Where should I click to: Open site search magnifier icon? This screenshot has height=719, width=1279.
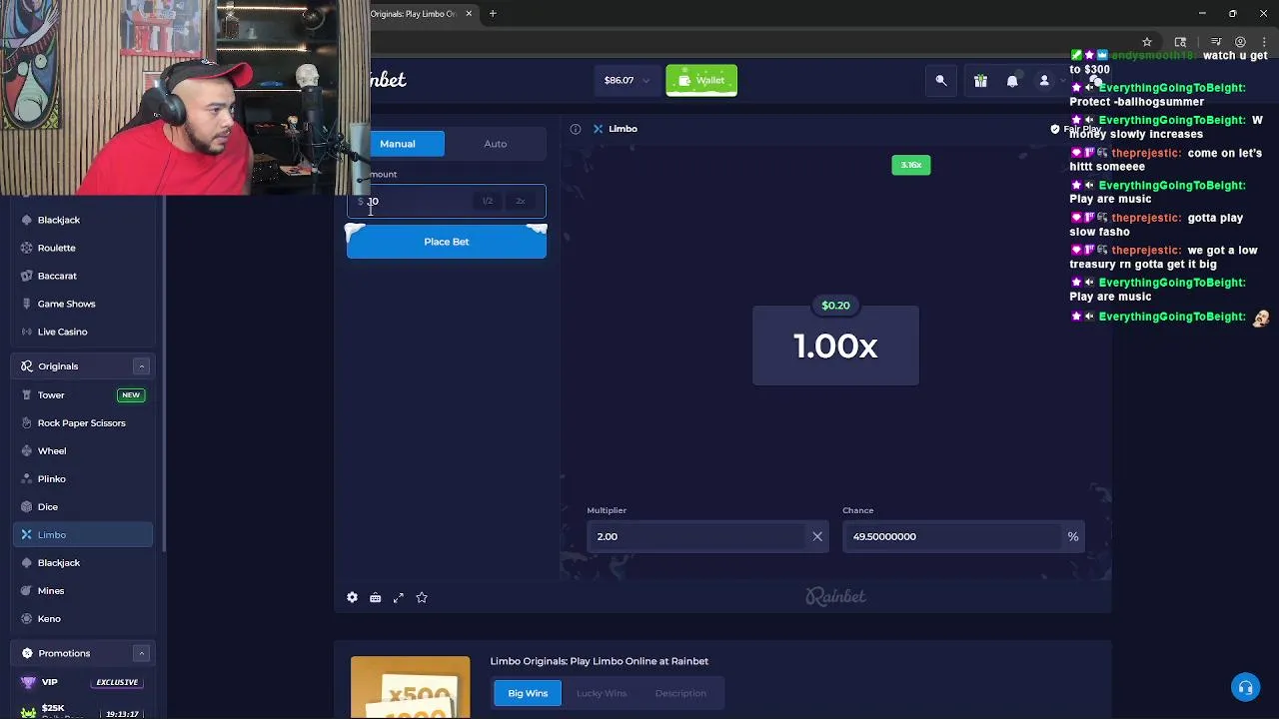pyautogui.click(x=941, y=81)
